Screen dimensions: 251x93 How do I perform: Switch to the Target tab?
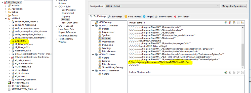tap(148, 17)
